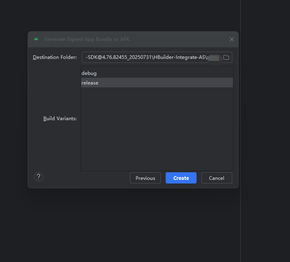Click the Android logo in the dialog title
The height and width of the screenshot is (262, 290).
[x=36, y=39]
